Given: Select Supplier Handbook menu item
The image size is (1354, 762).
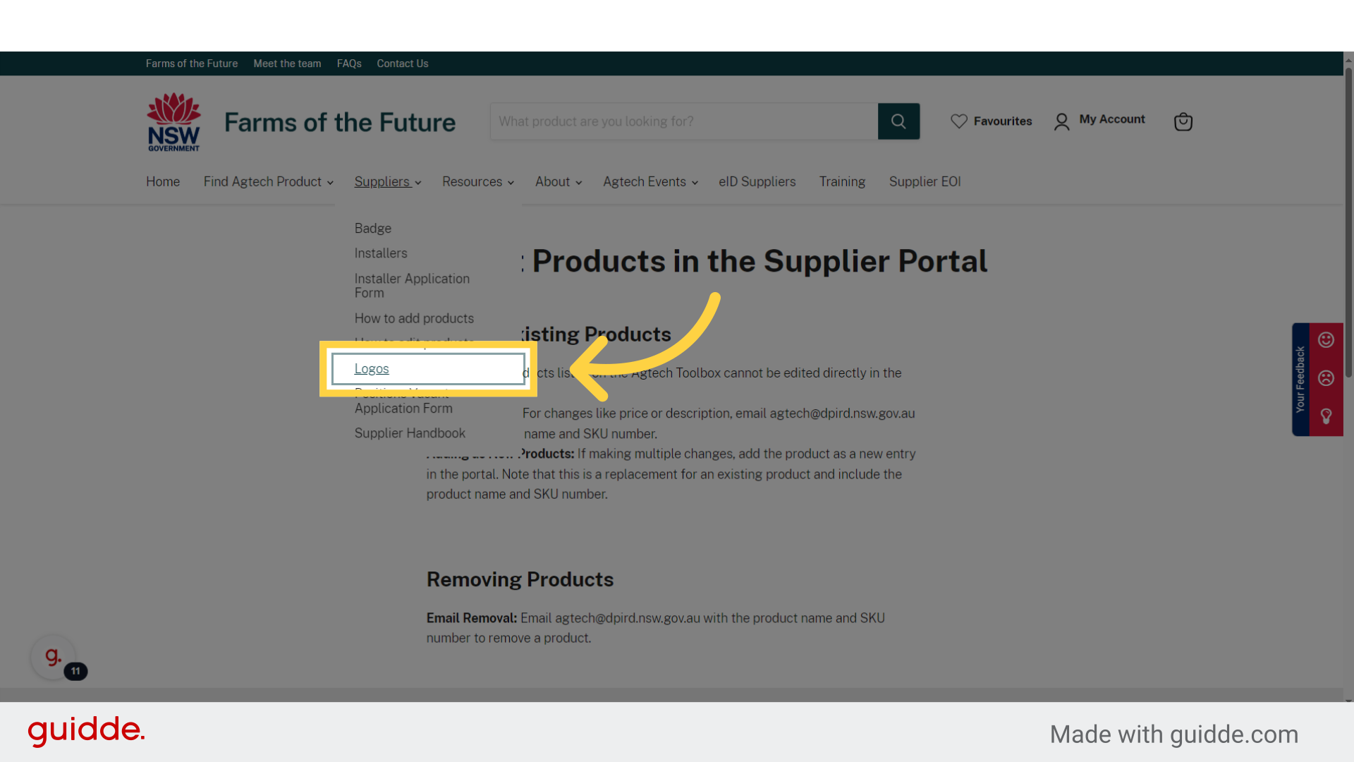Looking at the screenshot, I should point(410,433).
